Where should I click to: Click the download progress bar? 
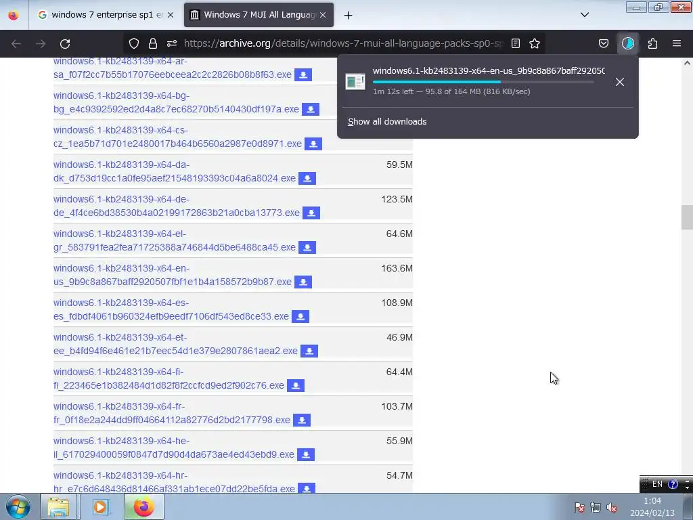click(483, 82)
